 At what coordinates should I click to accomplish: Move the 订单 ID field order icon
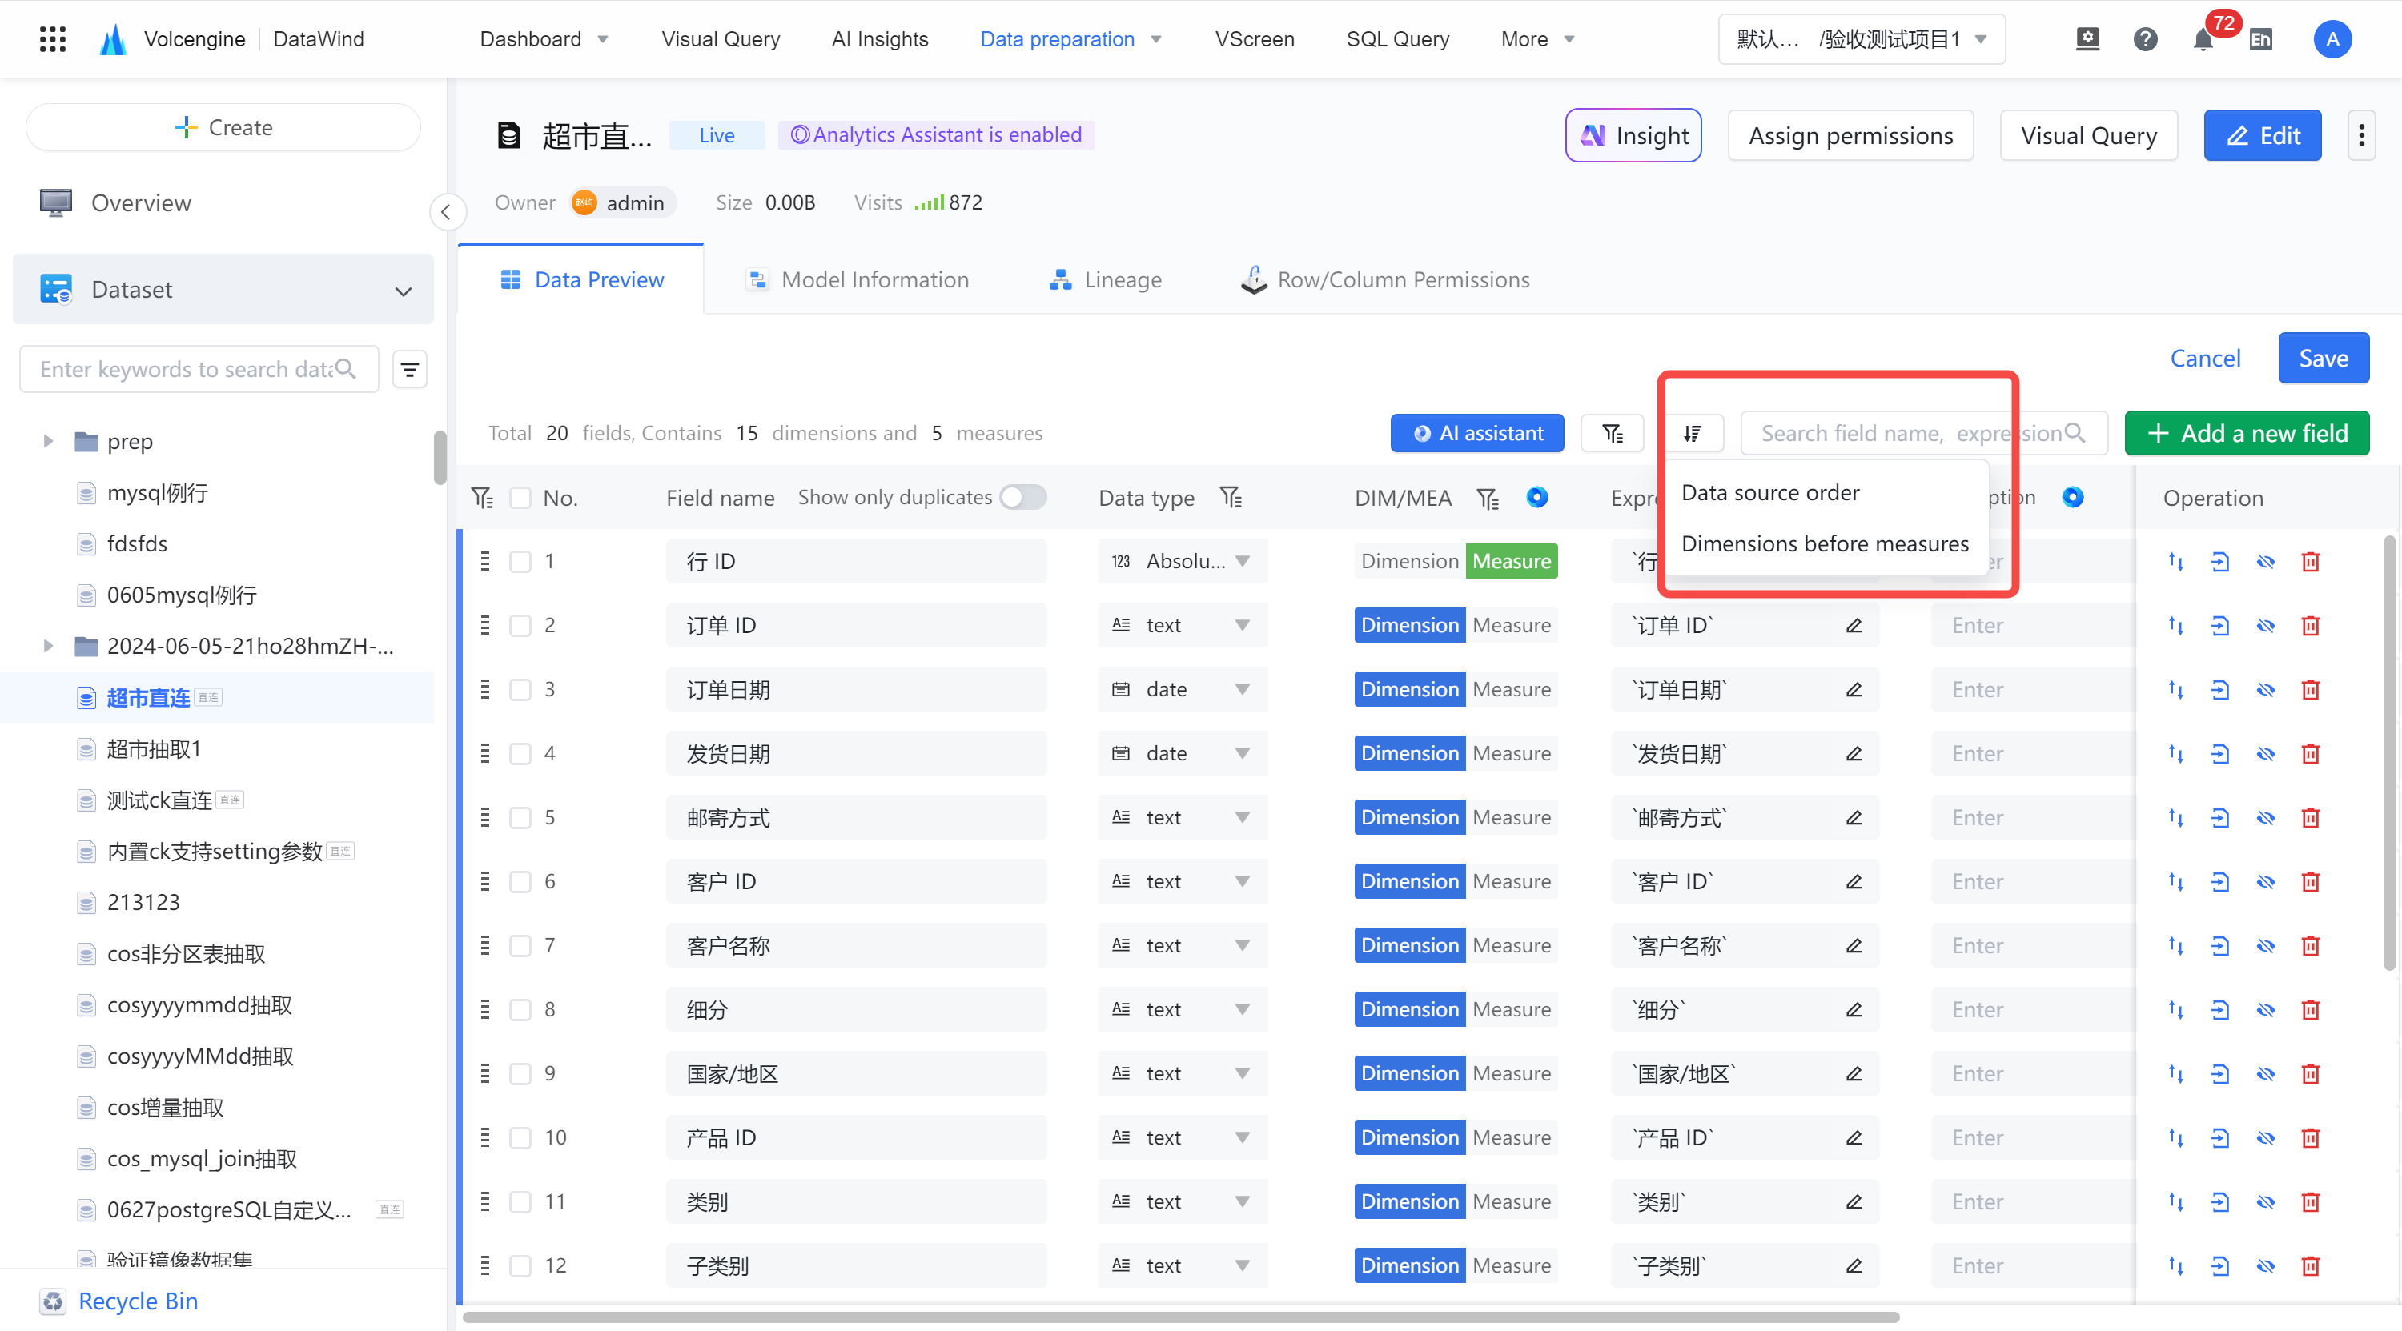2175,625
